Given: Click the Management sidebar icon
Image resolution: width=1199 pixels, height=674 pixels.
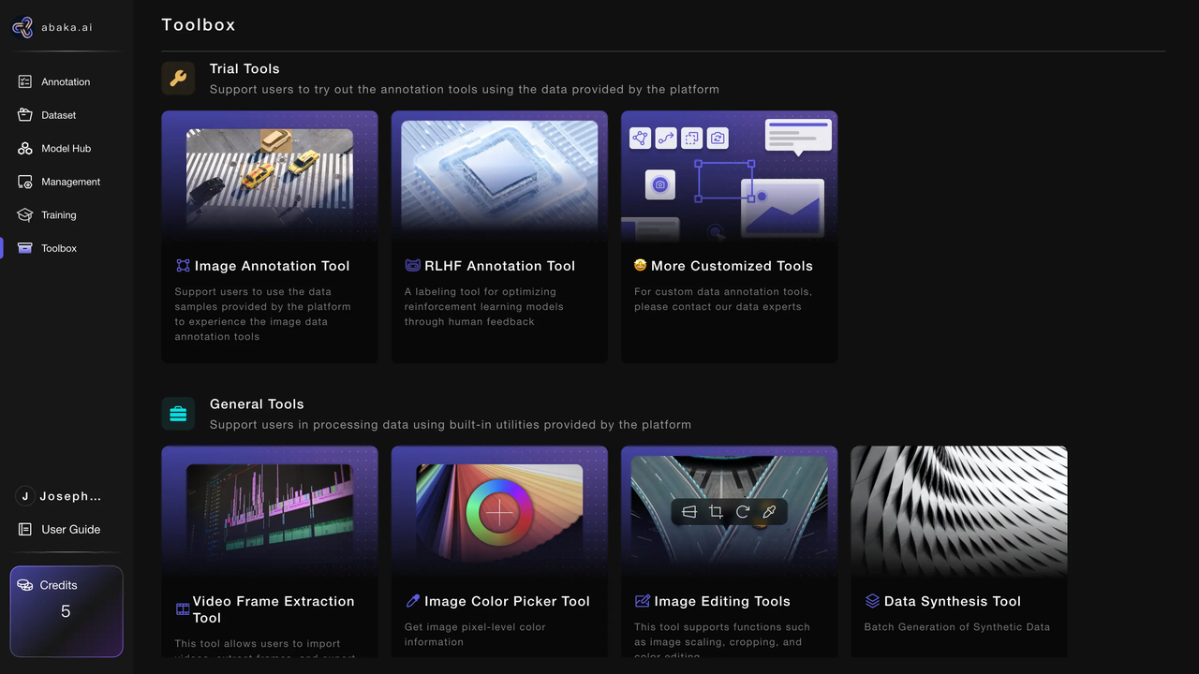Looking at the screenshot, I should [25, 182].
